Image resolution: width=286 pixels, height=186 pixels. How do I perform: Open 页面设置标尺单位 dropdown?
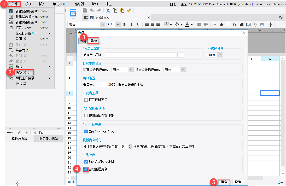131,70
